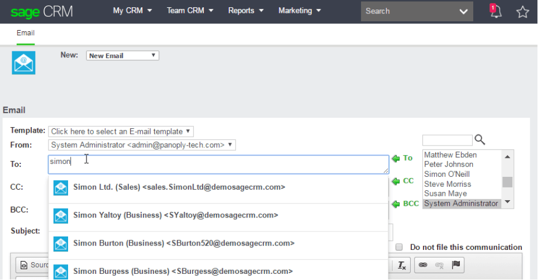Open the New Email dropdown
Screen dimensions: 538x280
point(122,56)
